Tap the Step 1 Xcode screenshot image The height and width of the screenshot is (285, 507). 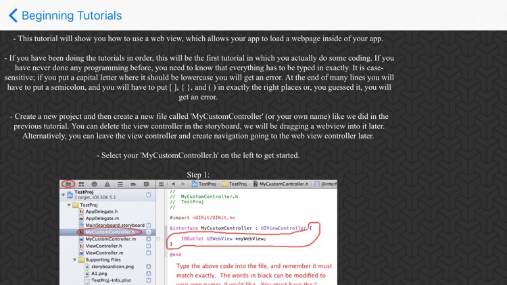198,232
